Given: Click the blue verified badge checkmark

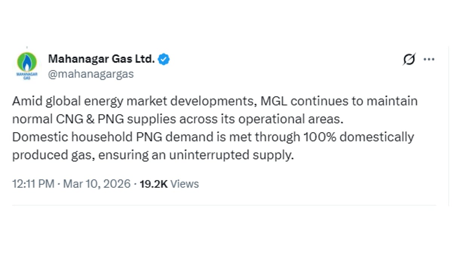Looking at the screenshot, I should tap(163, 59).
